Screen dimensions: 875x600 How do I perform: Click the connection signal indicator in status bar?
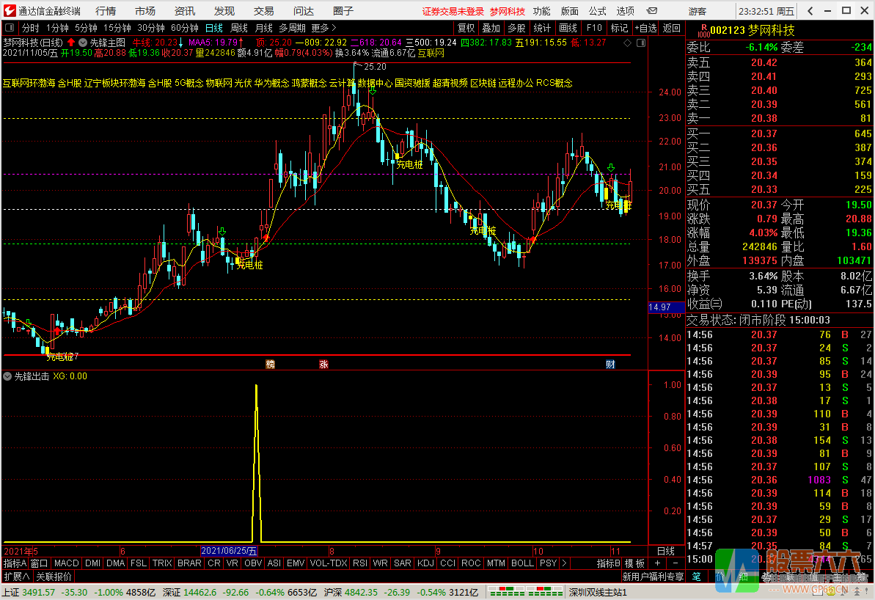click(524, 591)
